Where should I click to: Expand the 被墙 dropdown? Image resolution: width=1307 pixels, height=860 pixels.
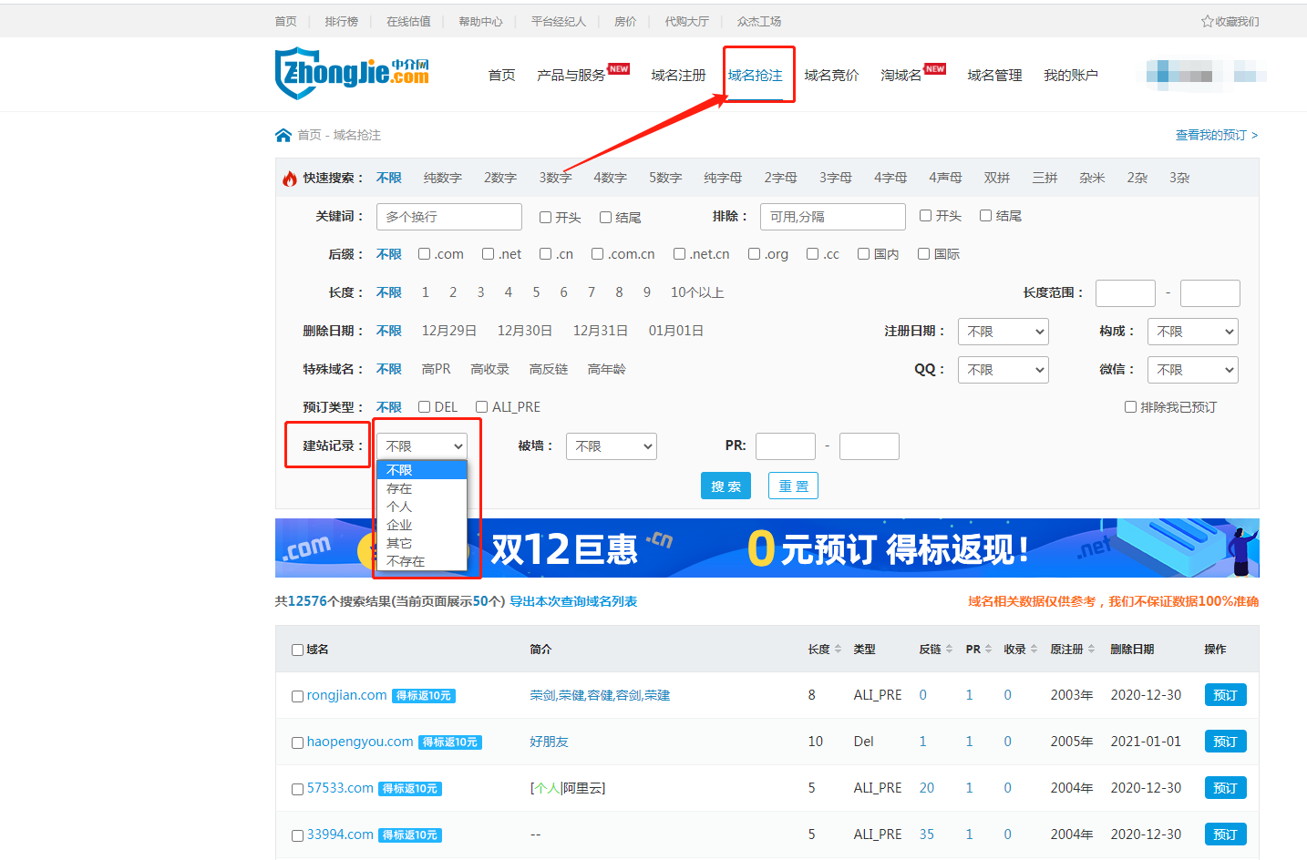pyautogui.click(x=611, y=446)
